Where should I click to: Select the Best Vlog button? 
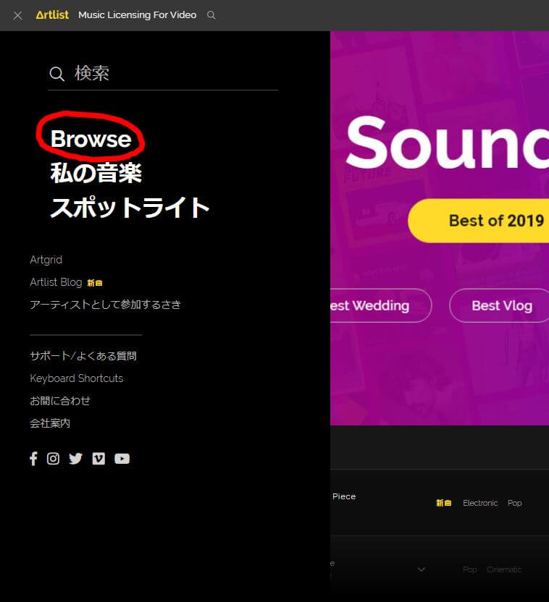[499, 305]
